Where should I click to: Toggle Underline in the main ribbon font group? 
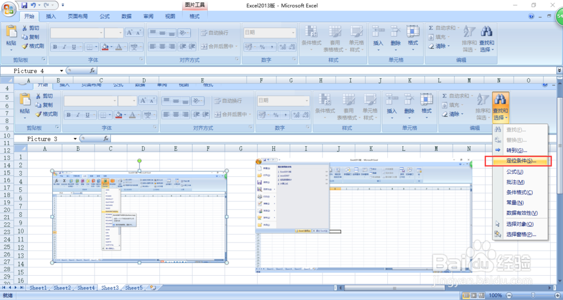(x=74, y=47)
